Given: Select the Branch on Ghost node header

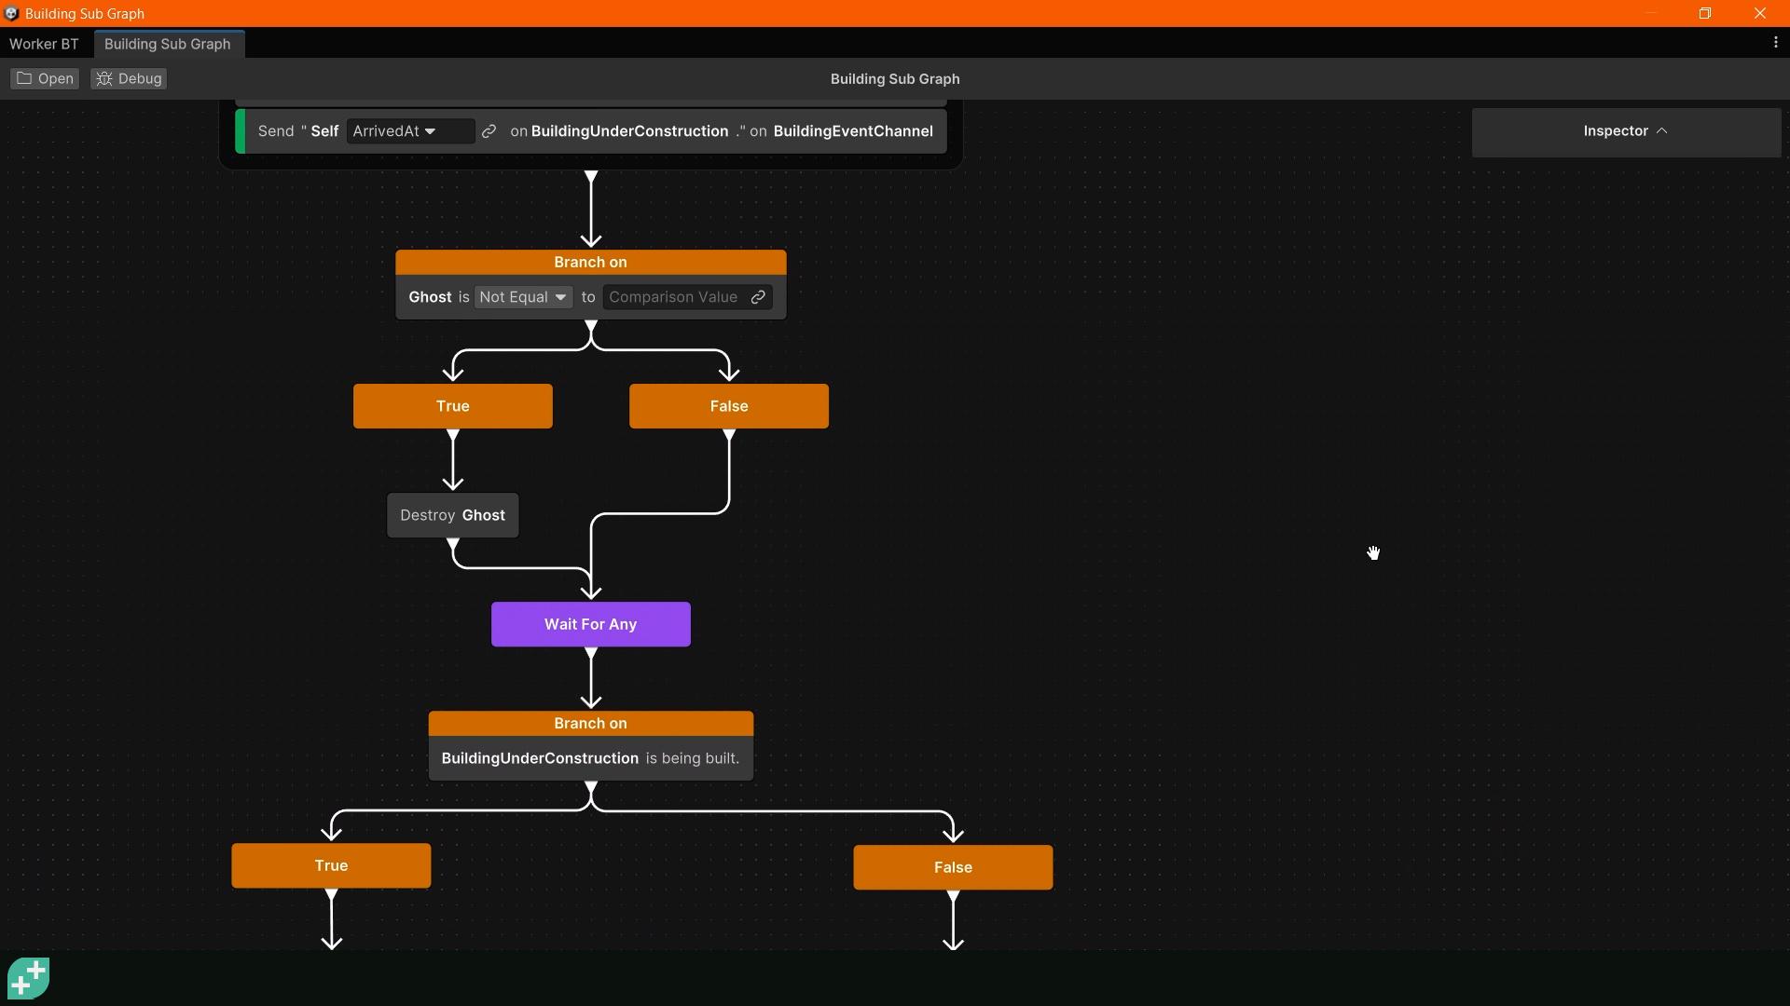Looking at the screenshot, I should (x=590, y=262).
